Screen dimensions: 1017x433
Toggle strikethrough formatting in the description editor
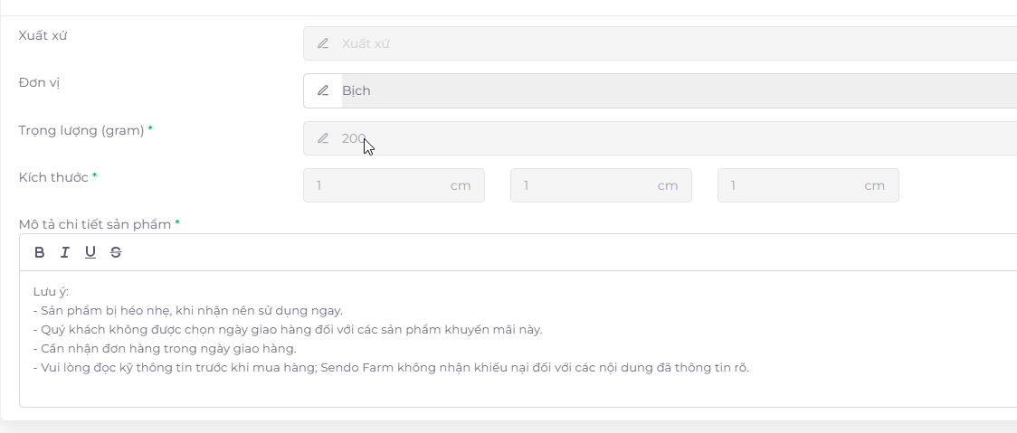click(116, 252)
